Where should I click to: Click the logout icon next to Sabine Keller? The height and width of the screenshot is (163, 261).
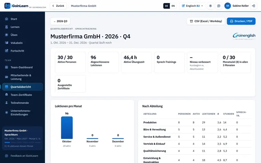[x=253, y=6]
